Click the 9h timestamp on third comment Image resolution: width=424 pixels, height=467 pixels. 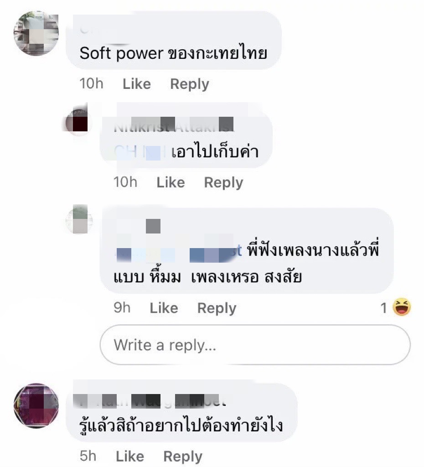(x=122, y=308)
